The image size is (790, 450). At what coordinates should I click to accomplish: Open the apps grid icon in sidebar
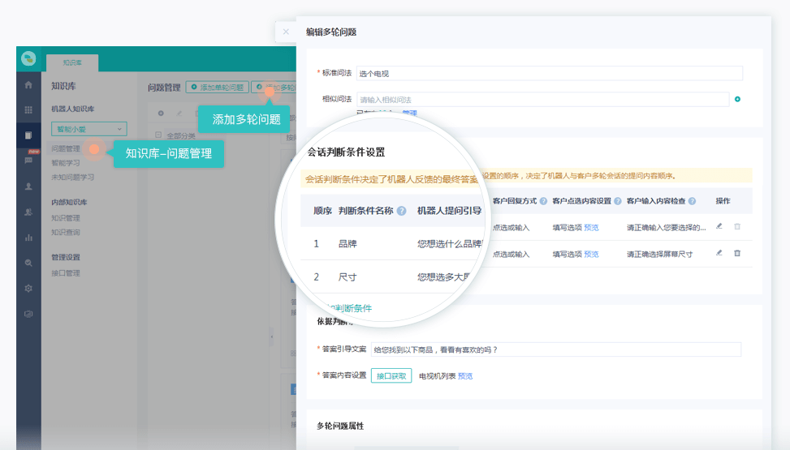pos(28,109)
